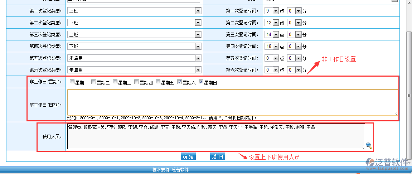Open 第三次登记类型 dropdown

(x=134, y=34)
